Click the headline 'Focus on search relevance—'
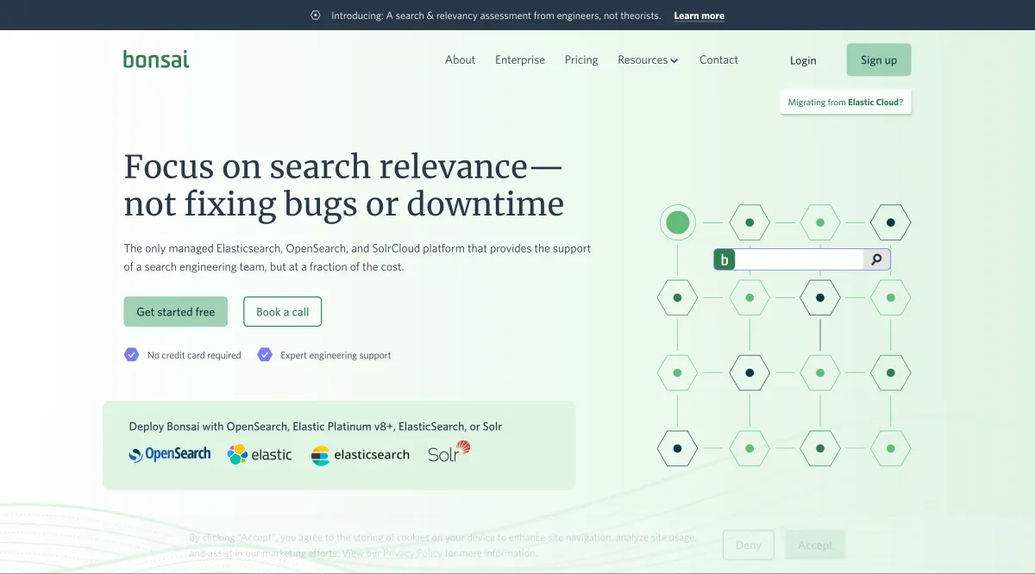This screenshot has width=1035, height=574. [343, 165]
